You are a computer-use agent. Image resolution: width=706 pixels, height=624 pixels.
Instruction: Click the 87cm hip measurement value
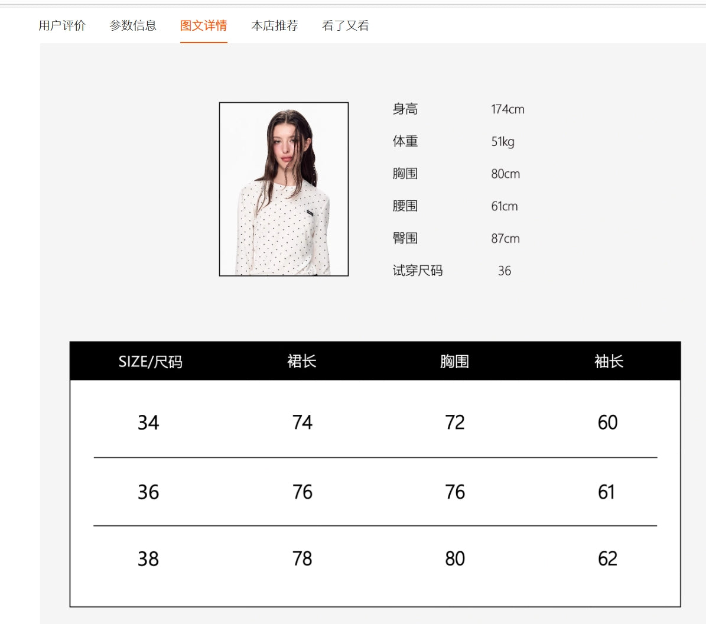click(x=505, y=239)
